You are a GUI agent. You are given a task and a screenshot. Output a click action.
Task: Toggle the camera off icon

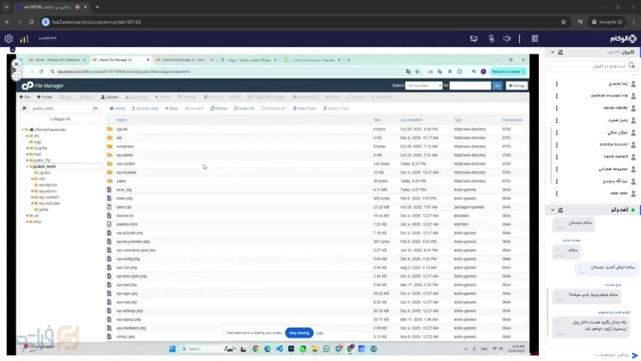click(474, 39)
